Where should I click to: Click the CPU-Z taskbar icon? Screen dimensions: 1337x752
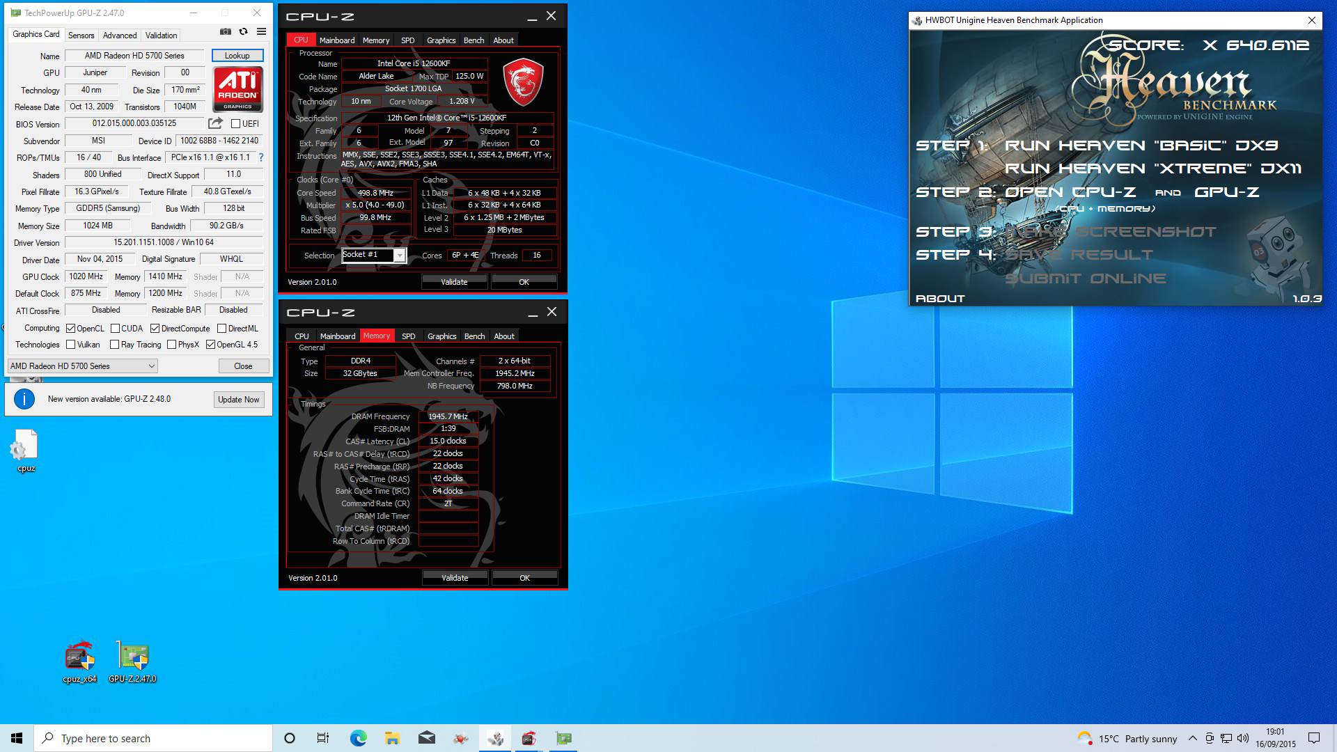529,738
